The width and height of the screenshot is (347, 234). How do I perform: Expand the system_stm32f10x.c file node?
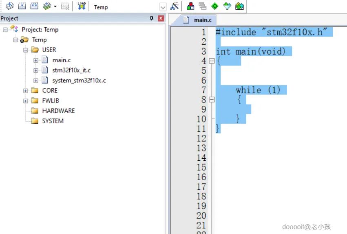tap(35, 81)
